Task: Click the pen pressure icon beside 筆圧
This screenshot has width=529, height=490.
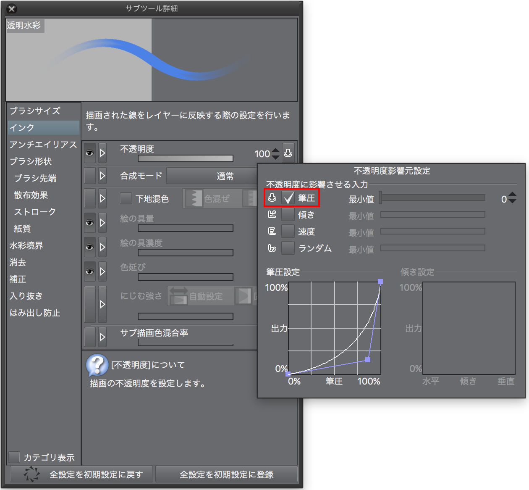Action: (x=272, y=198)
